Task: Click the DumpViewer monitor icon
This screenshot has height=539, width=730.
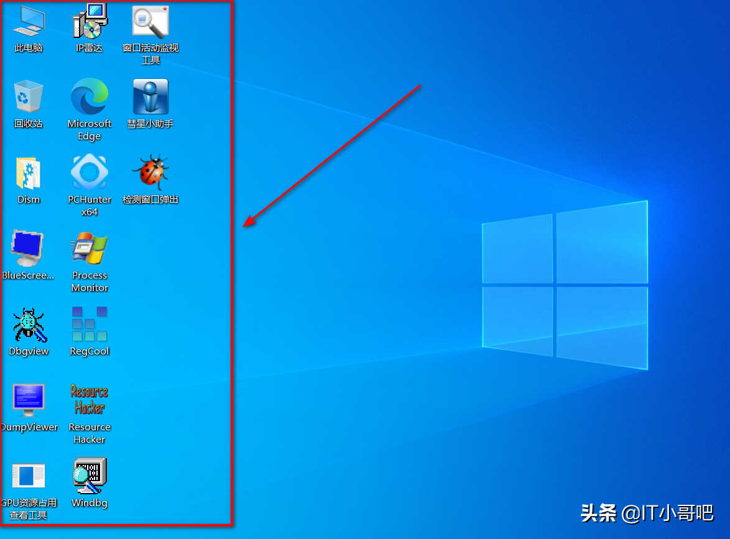Action: coord(29,400)
